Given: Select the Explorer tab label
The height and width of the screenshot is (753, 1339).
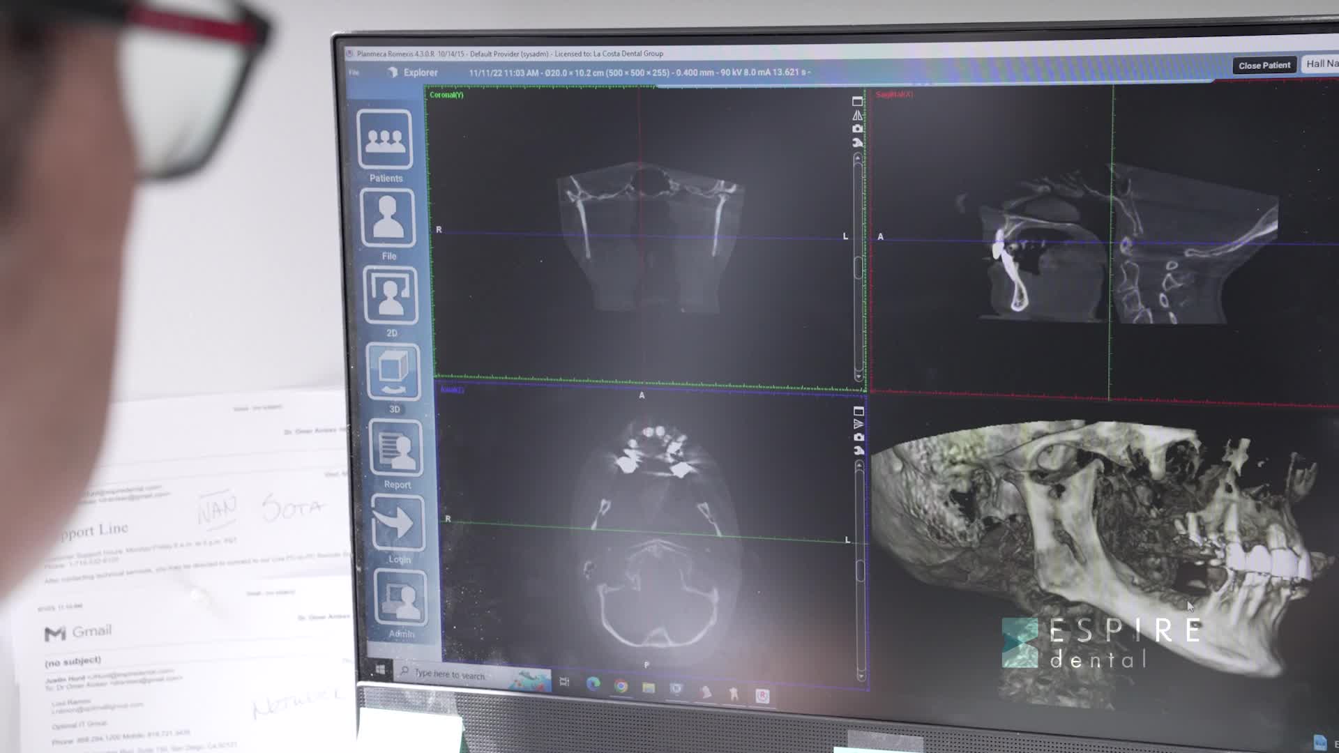Looking at the screenshot, I should tap(421, 73).
